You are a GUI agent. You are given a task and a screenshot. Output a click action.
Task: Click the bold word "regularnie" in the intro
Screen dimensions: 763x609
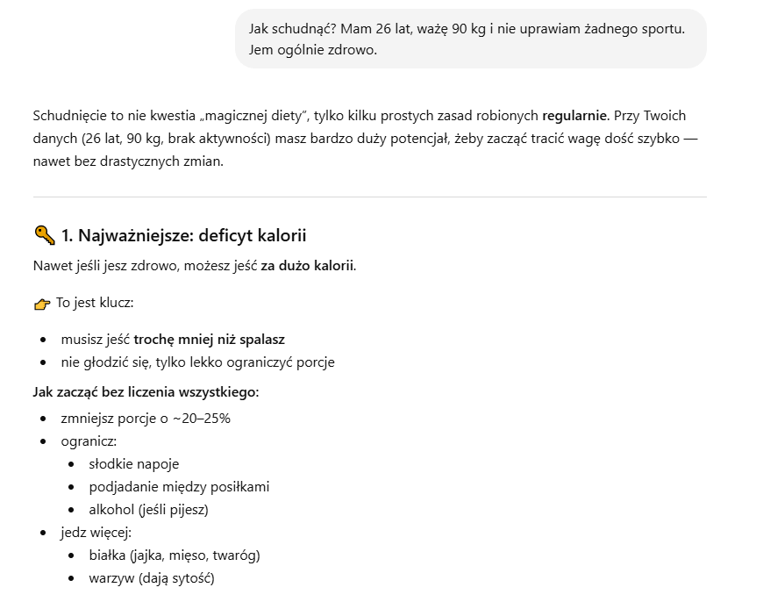(574, 116)
